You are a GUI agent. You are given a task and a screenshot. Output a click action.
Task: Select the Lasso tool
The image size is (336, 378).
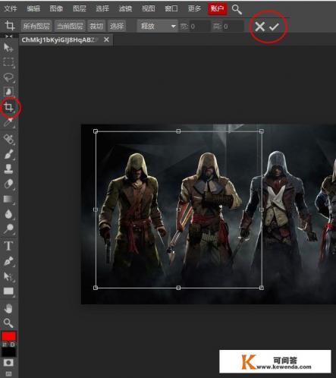tap(9, 77)
